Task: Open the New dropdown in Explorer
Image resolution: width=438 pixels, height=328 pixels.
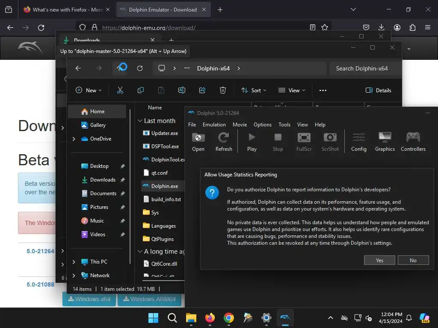Action: pos(89,90)
